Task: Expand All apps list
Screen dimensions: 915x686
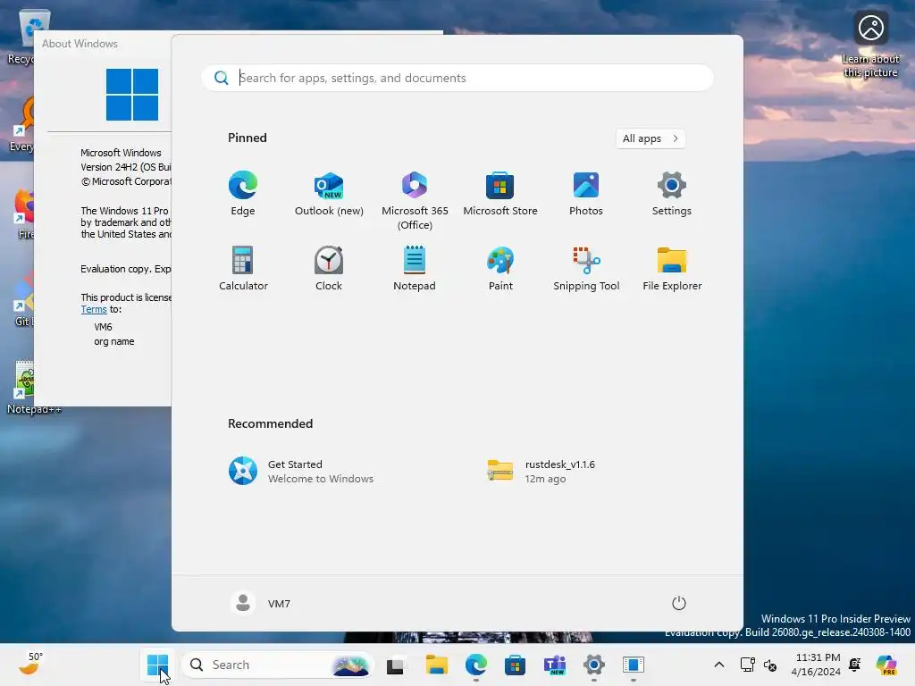Action: pyautogui.click(x=651, y=138)
